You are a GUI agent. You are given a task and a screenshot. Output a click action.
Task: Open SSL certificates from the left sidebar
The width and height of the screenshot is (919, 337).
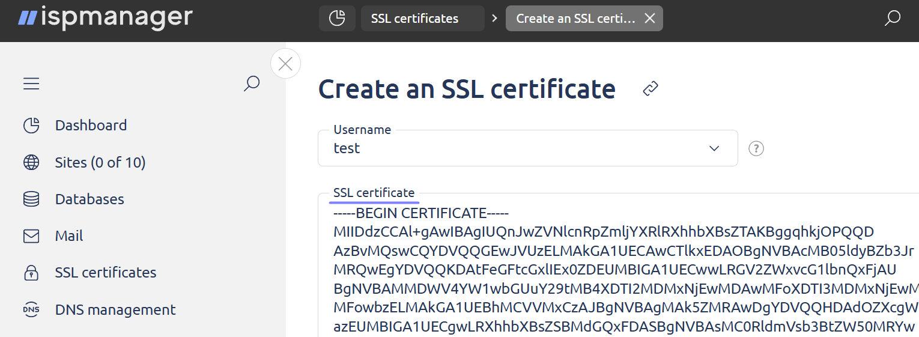pos(105,273)
